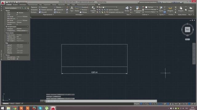Click the New drawing icon in quick access toolbar
Viewport: 197px width, 110px height.
(x=7, y=2)
